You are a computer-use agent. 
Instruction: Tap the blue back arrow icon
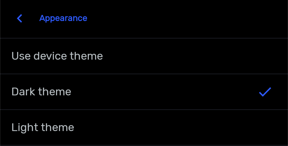click(19, 18)
